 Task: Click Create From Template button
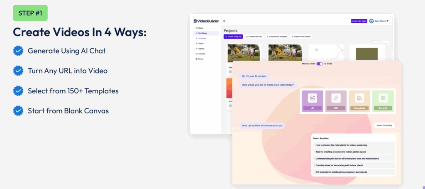[276, 36]
